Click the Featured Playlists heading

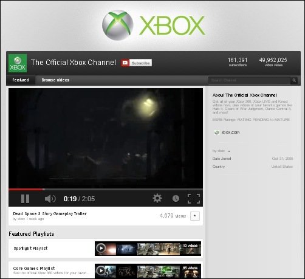click(x=32, y=234)
